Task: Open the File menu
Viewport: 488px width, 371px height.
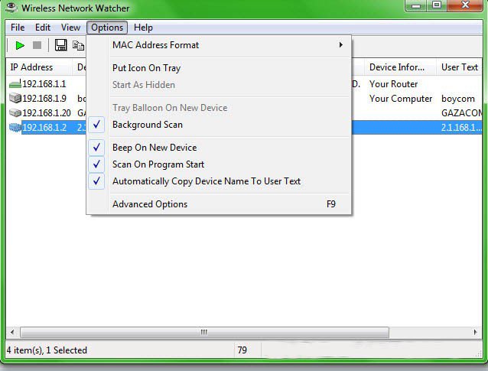Action: (x=18, y=28)
